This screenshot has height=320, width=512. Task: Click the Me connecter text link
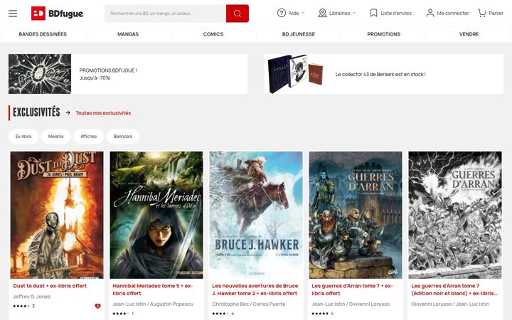pyautogui.click(x=453, y=13)
